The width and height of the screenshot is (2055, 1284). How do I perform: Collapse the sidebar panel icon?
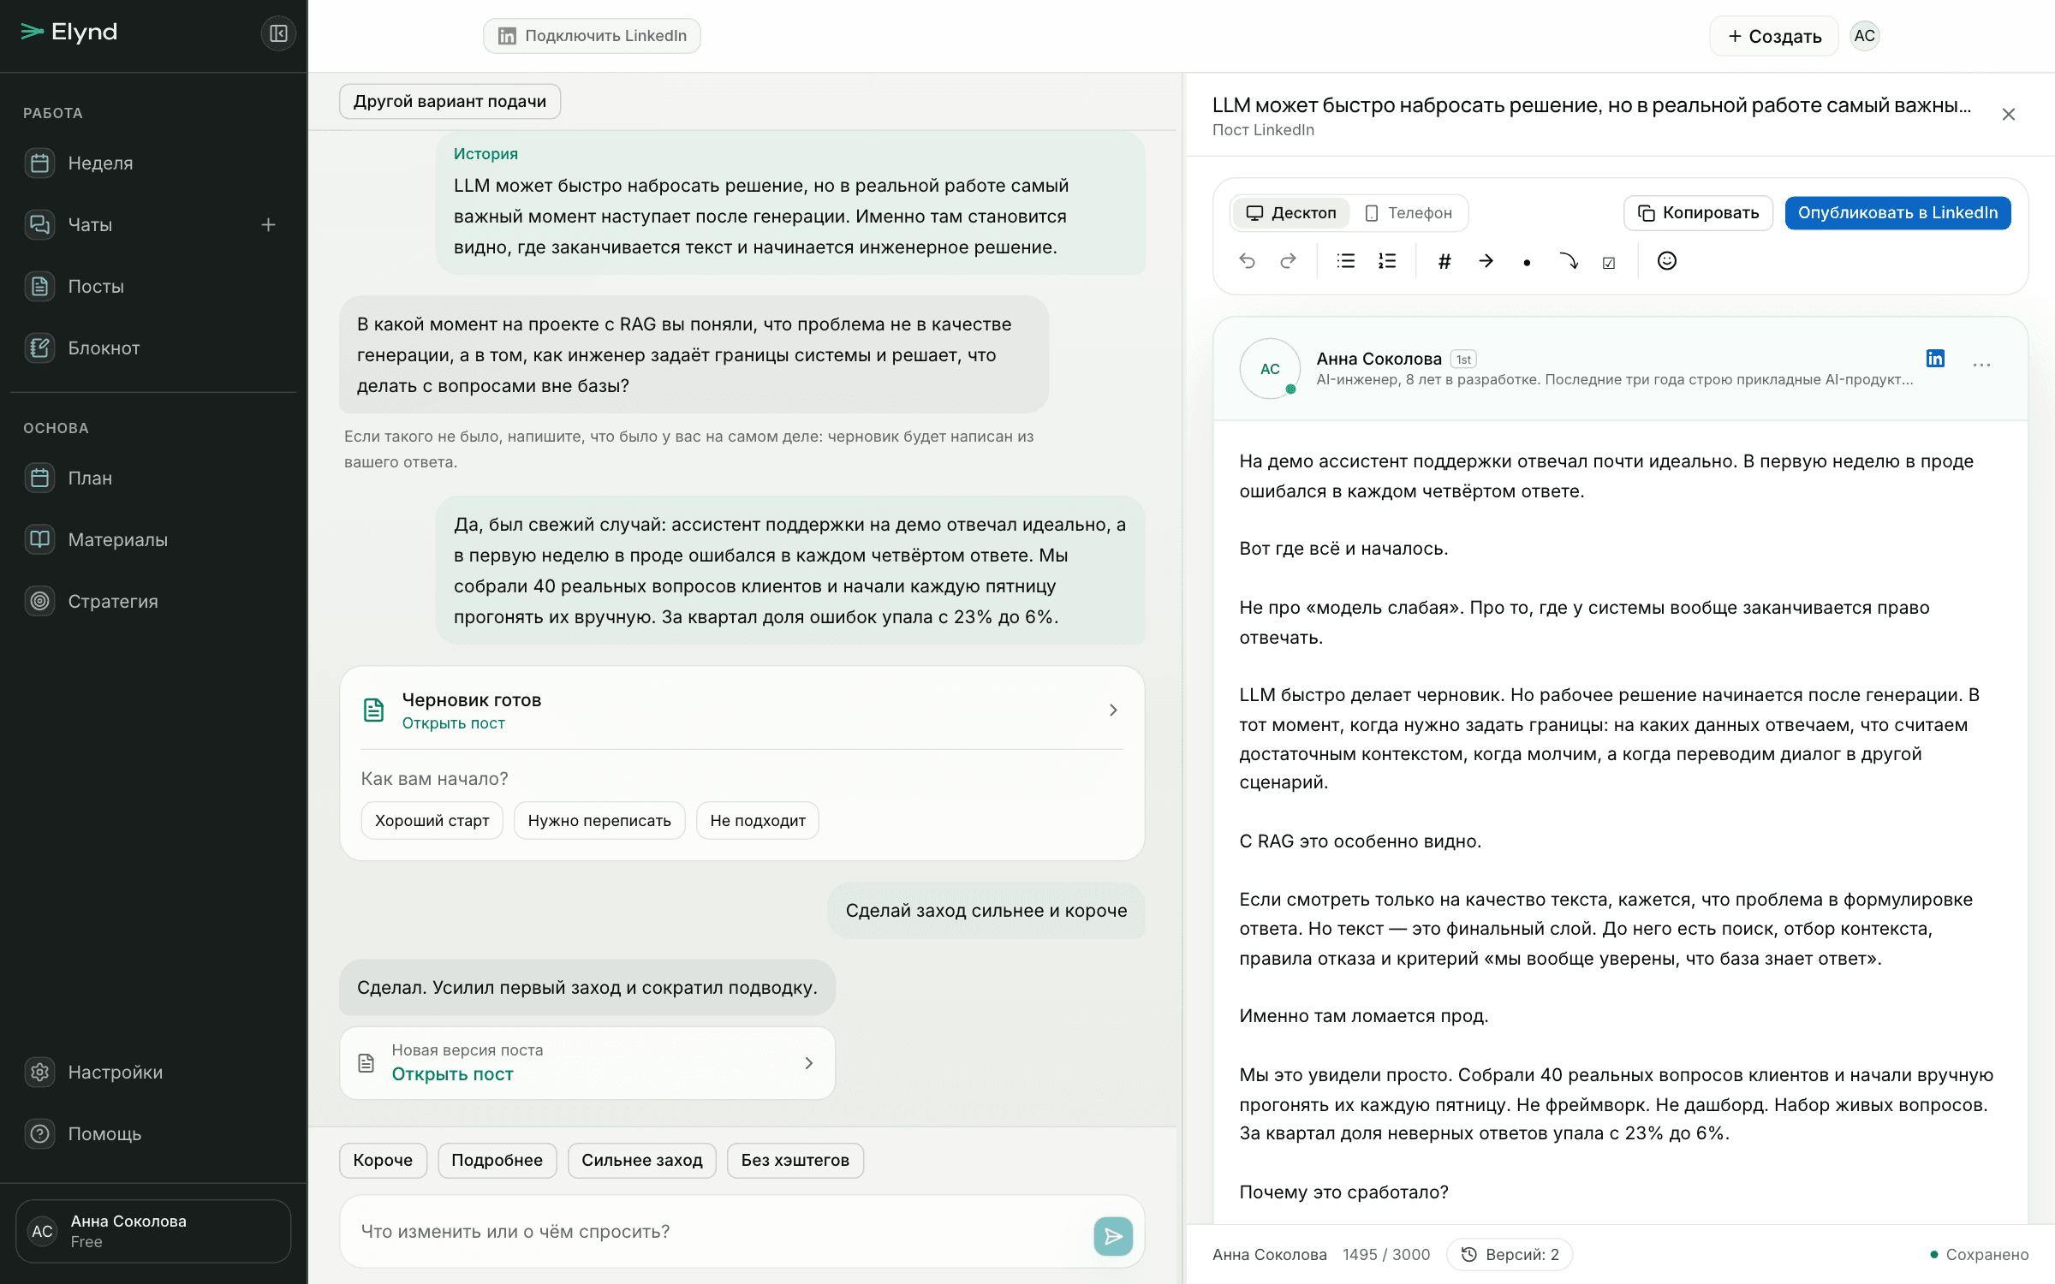point(278,33)
